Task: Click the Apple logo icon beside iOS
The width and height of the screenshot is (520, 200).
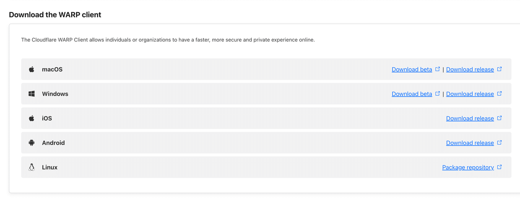Action: (32, 118)
